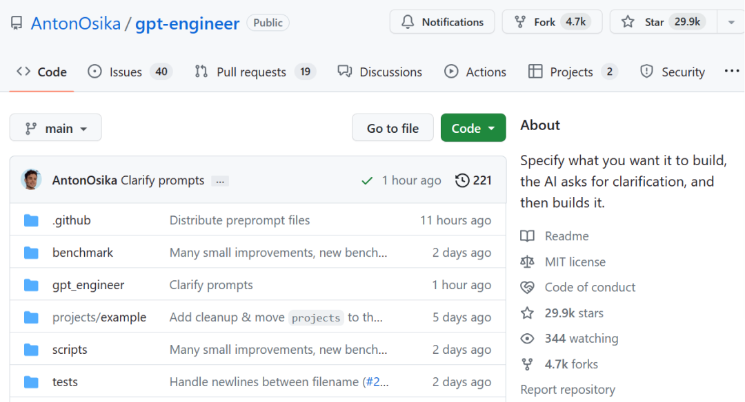Click the MIT license scale icon
745x402 pixels.
(x=528, y=262)
